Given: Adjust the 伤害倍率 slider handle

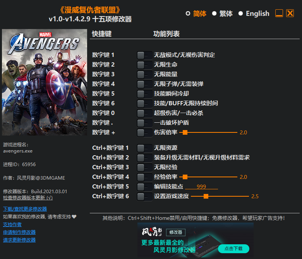Looking at the screenshot, I should [x=185, y=132].
